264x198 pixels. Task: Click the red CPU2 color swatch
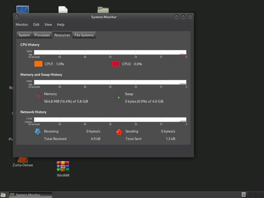(116, 64)
